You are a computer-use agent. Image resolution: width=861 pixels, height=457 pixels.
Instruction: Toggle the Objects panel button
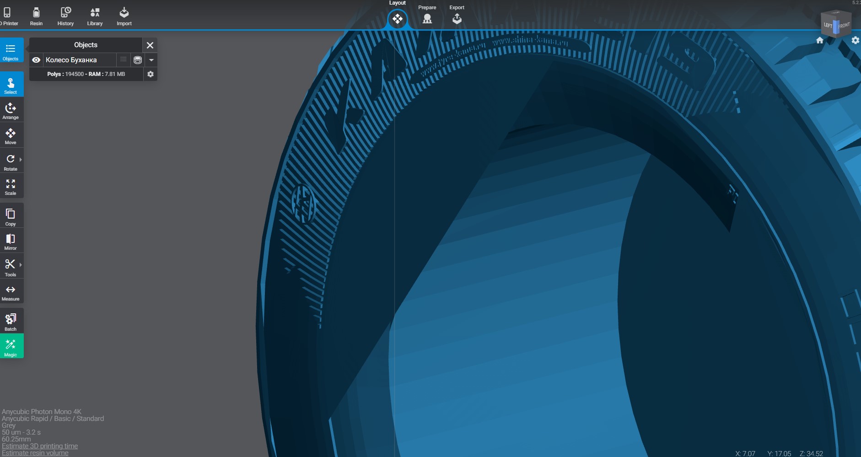[x=11, y=51]
